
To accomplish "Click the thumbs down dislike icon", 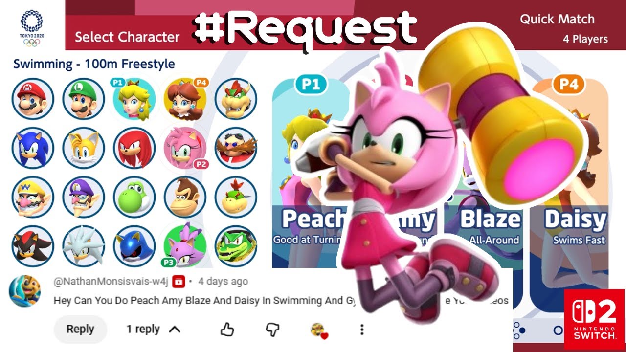I will coord(272,330).
